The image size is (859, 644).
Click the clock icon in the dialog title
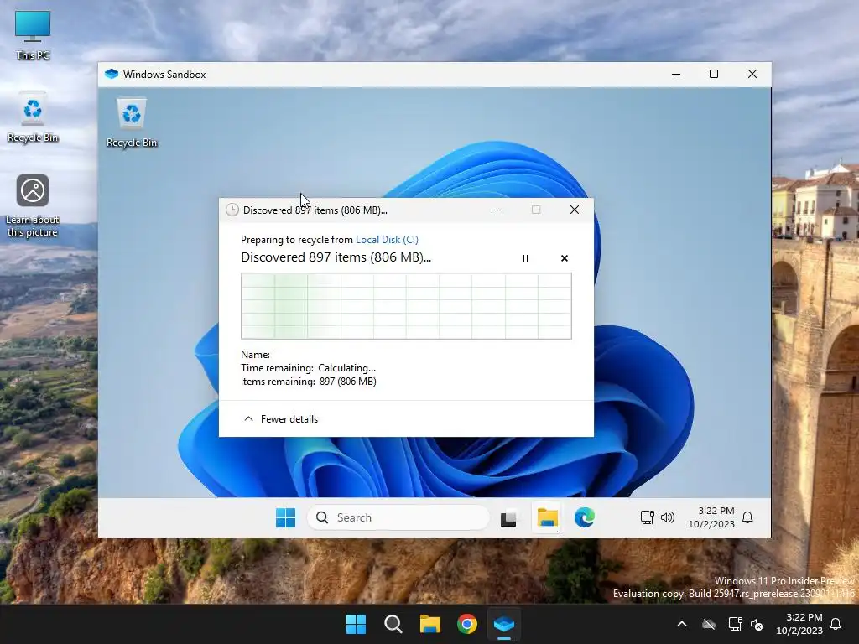[x=232, y=210]
